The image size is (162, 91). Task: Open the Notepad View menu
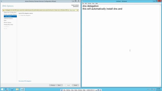click(x=93, y=3)
